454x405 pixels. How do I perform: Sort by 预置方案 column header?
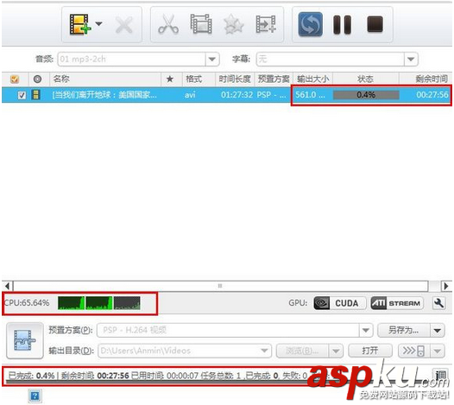tap(274, 79)
